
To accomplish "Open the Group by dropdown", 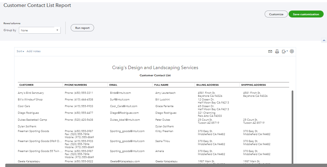I will click(40, 30).
